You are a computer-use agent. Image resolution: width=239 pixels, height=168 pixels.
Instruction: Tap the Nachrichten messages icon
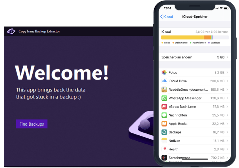[x=164, y=115]
